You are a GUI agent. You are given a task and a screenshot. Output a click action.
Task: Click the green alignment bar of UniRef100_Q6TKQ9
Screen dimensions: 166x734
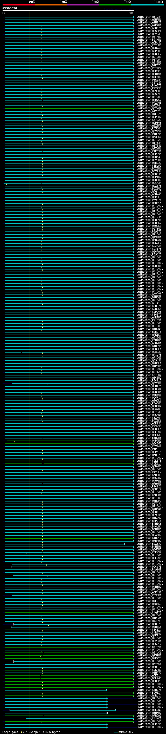tap(69, 109)
